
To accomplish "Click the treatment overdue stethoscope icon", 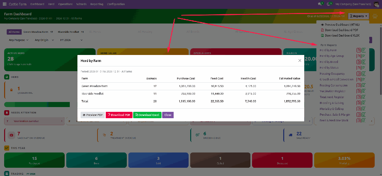I will click(x=105, y=135).
